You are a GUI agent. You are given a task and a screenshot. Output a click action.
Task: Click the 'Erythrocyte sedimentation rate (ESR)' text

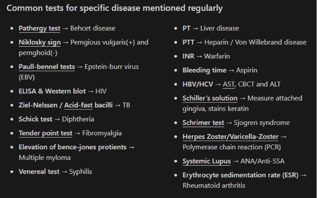pos(240,175)
